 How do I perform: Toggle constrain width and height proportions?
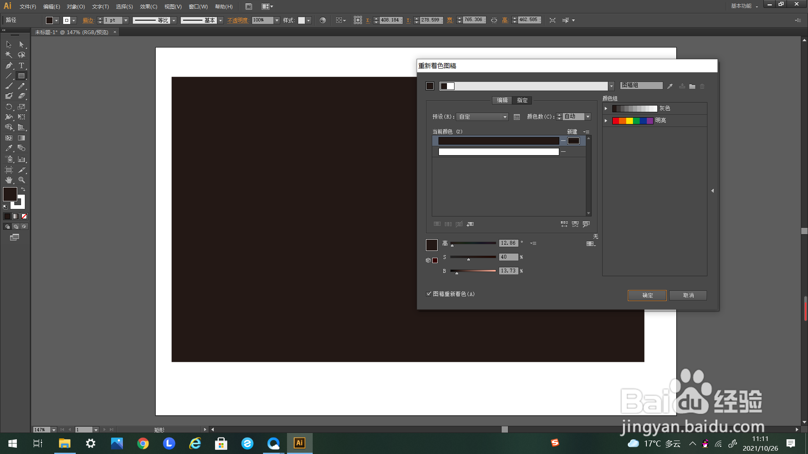coord(494,20)
